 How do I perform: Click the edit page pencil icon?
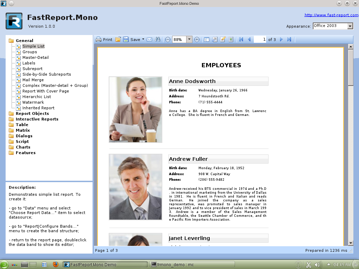[223, 40]
